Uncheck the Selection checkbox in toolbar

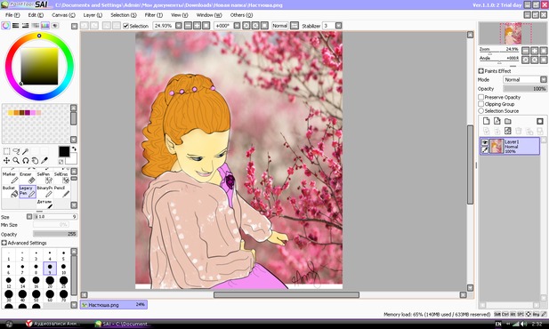125,26
